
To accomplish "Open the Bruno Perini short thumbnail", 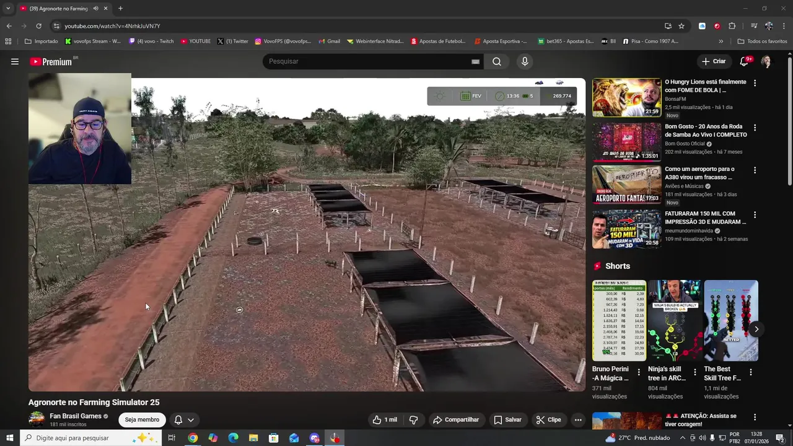I will point(619,321).
